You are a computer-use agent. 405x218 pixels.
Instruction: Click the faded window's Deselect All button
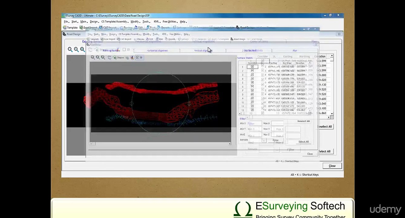pyautogui.click(x=303, y=121)
